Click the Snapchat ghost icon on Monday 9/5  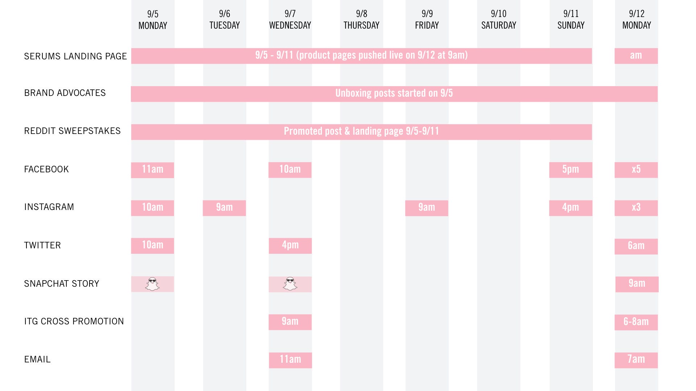coord(152,284)
